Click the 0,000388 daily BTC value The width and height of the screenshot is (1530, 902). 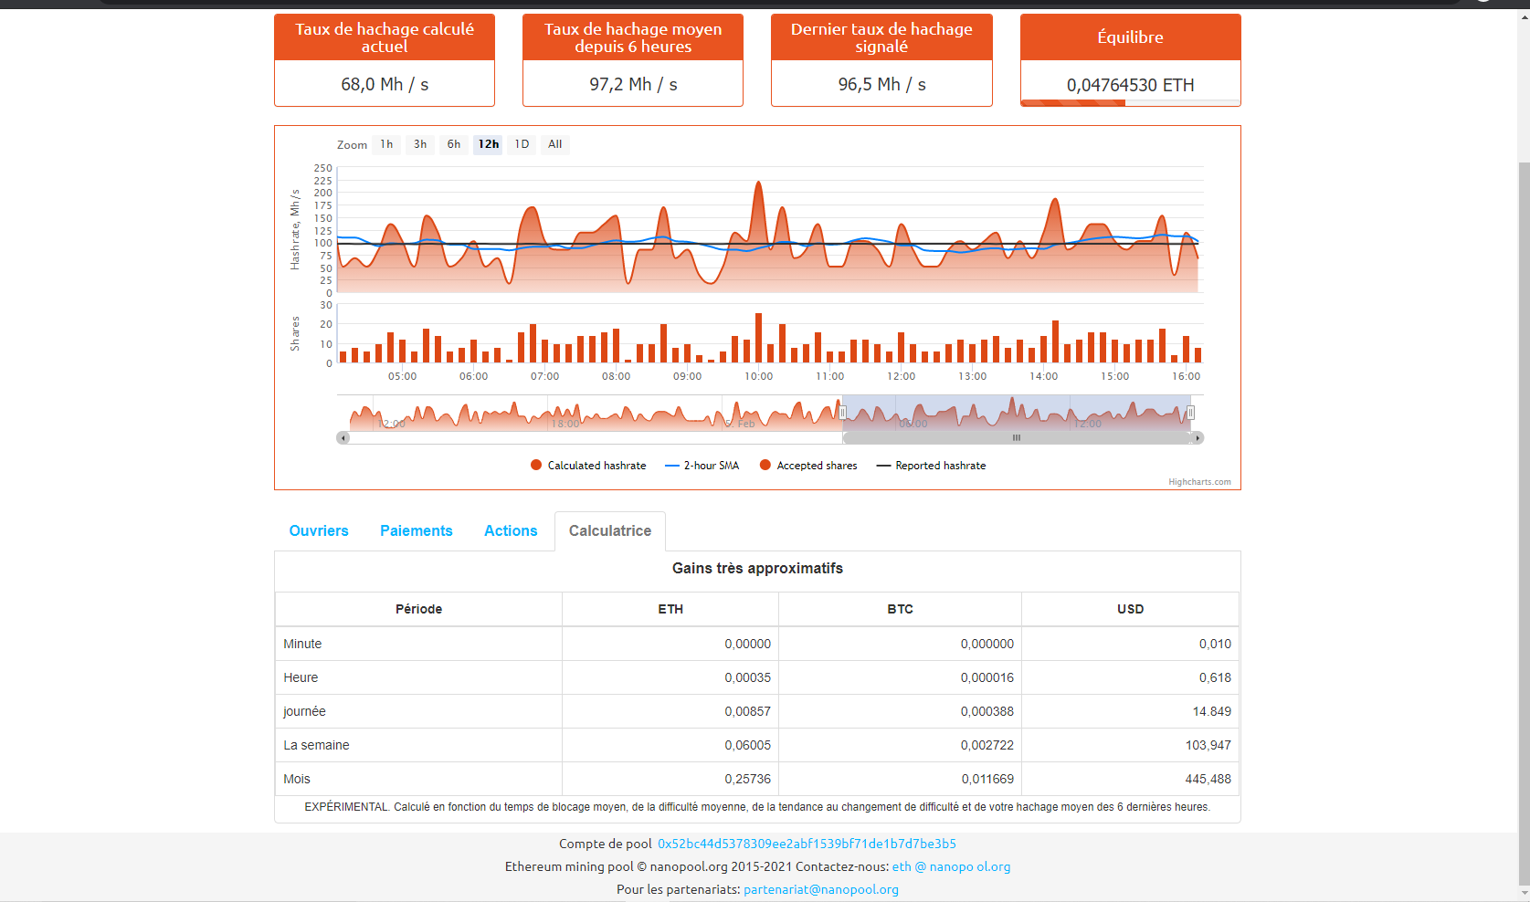pos(987,711)
